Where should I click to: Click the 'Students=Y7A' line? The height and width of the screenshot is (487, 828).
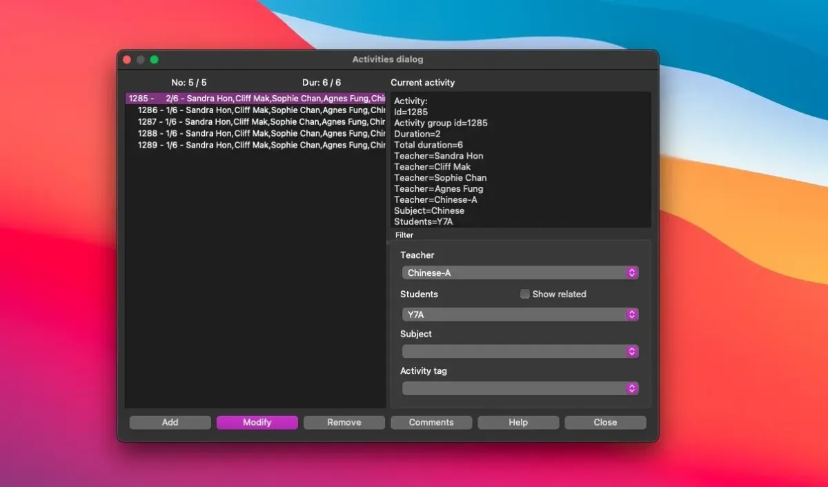tap(424, 222)
